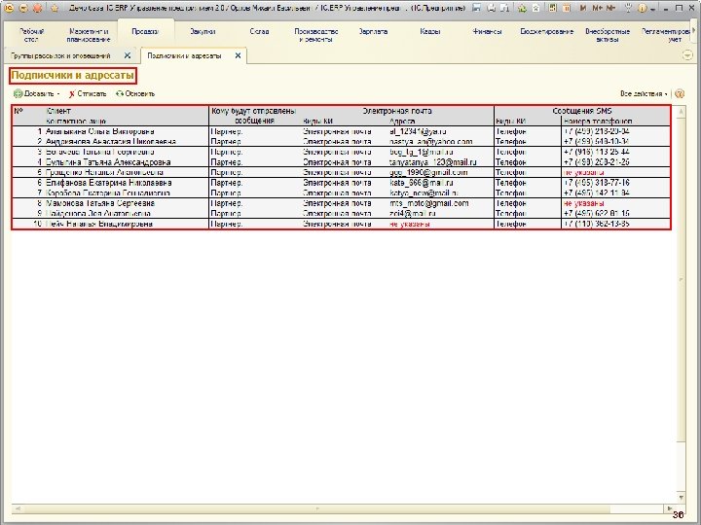Open the Добавить dropdown button
Screen dimensions: 701x525
point(37,93)
